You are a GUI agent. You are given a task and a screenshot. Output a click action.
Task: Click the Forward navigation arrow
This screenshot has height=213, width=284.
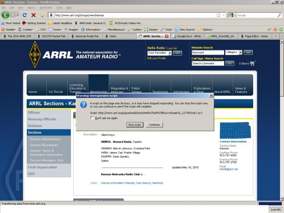coord(13,15)
